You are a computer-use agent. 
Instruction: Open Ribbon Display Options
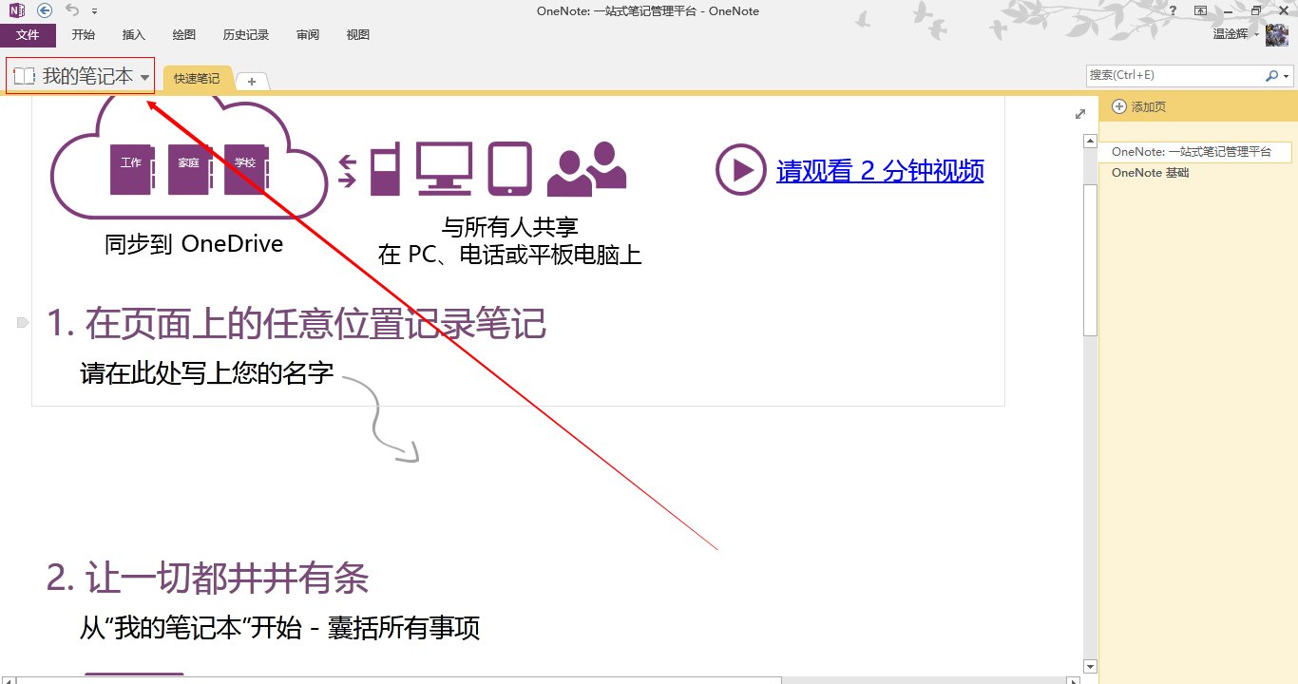click(x=1200, y=10)
